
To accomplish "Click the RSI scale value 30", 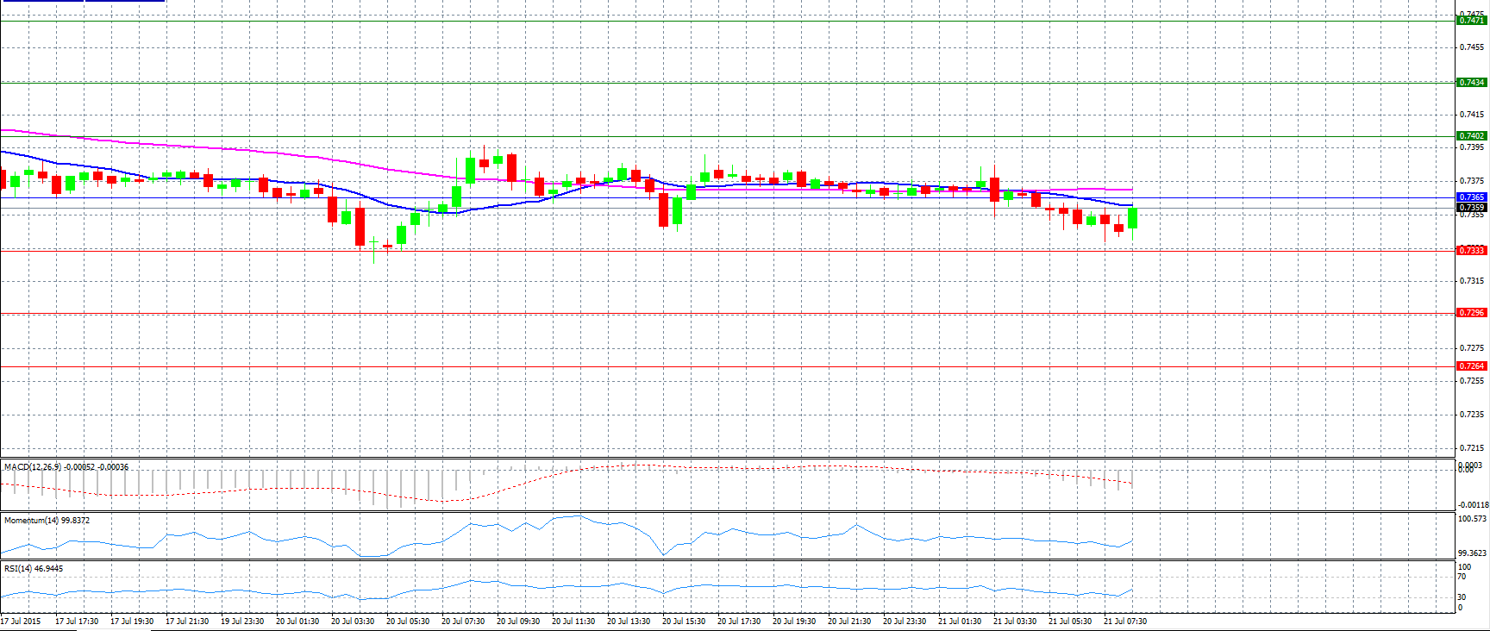I will (x=1462, y=597).
